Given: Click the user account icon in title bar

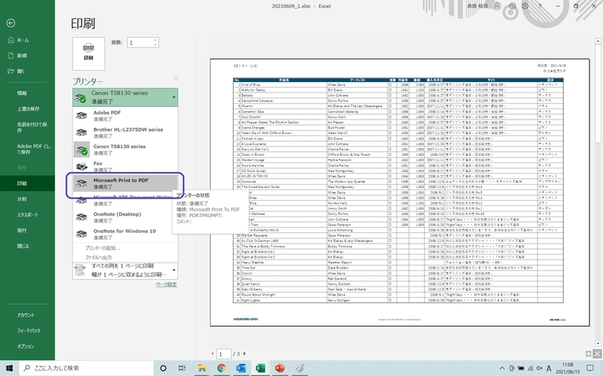Looking at the screenshot, I should tap(497, 6).
